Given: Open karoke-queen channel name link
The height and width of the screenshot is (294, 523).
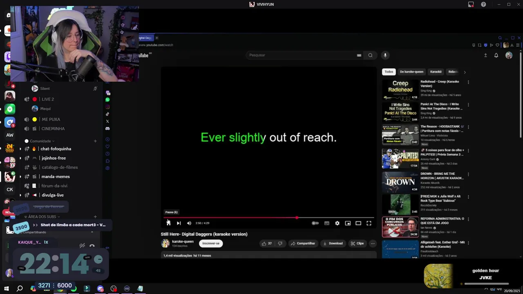Looking at the screenshot, I should click(x=183, y=241).
